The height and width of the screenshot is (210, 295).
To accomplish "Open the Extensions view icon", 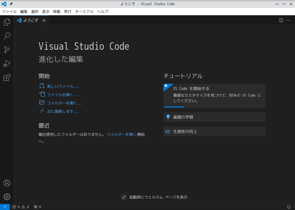I will 7,77.
